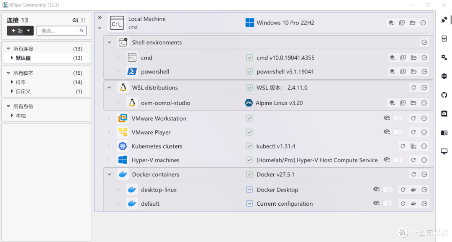Enable VMware Workstation toggle switch
This screenshot has width=452, height=242.
tap(398, 118)
